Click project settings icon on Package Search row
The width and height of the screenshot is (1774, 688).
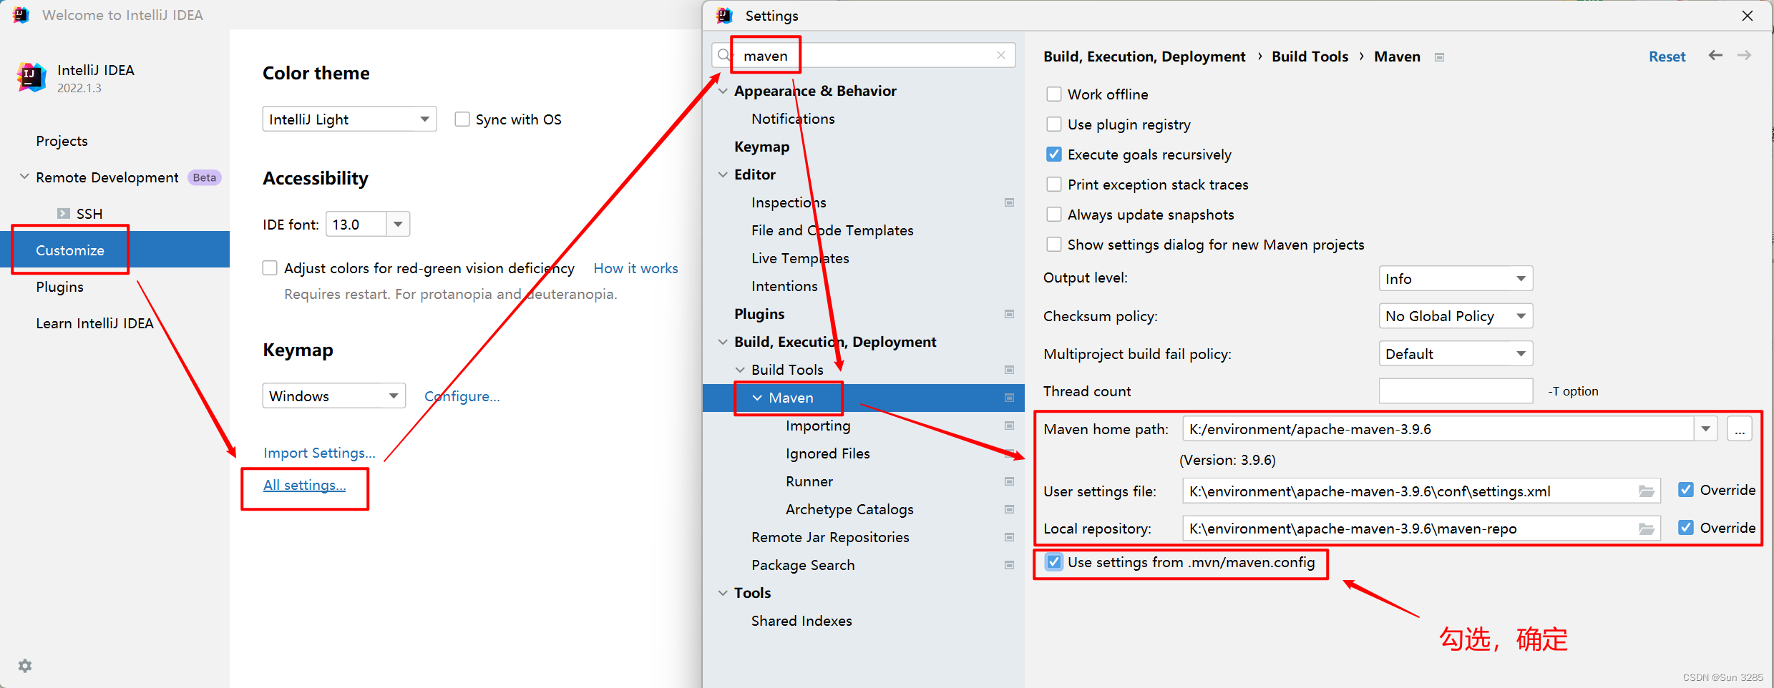pyautogui.click(x=1009, y=565)
